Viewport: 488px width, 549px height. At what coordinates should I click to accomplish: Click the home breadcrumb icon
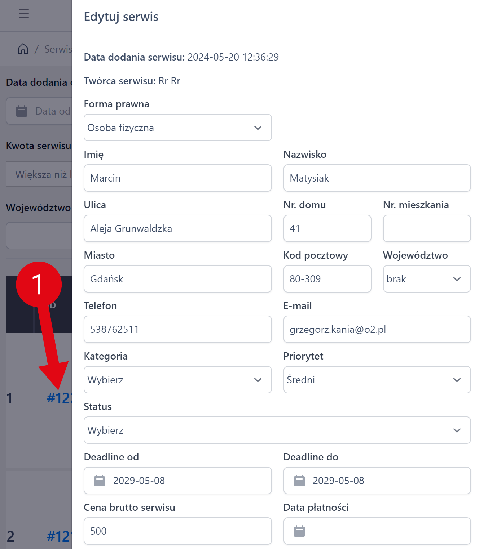pos(23,49)
